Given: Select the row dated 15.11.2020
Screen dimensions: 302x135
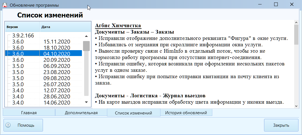Looking at the screenshot, I should (43, 42).
